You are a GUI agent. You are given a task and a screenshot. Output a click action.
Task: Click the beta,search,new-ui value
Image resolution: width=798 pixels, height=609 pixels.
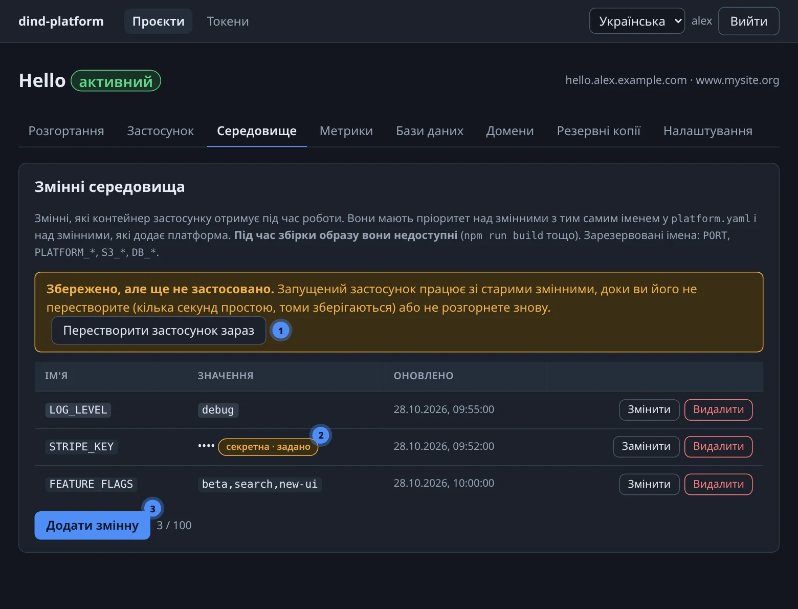click(260, 484)
